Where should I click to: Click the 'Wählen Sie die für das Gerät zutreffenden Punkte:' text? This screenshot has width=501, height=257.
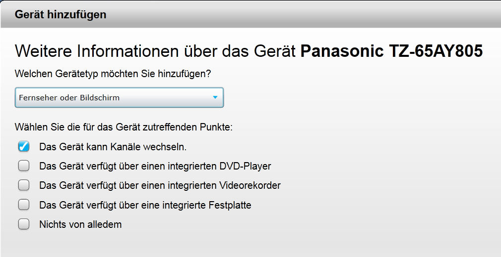[x=124, y=127]
